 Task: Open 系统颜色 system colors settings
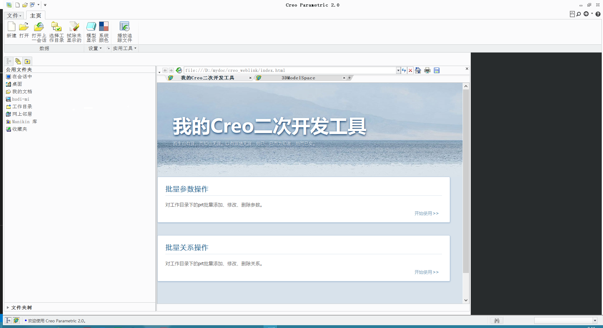coord(104,31)
